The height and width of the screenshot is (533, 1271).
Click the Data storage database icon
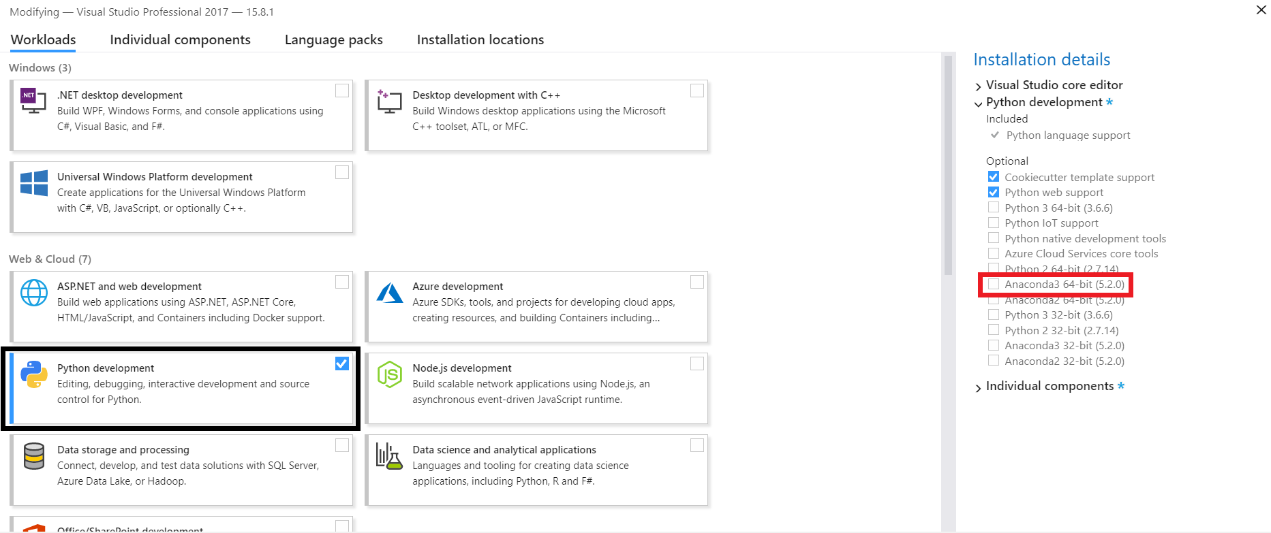[33, 456]
